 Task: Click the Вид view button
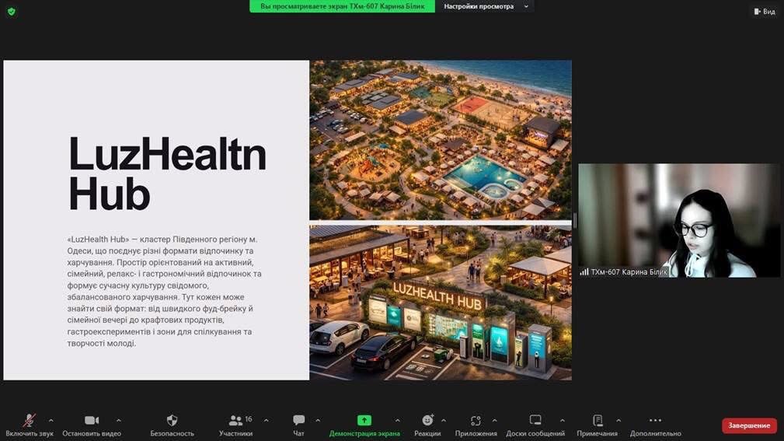(764, 12)
